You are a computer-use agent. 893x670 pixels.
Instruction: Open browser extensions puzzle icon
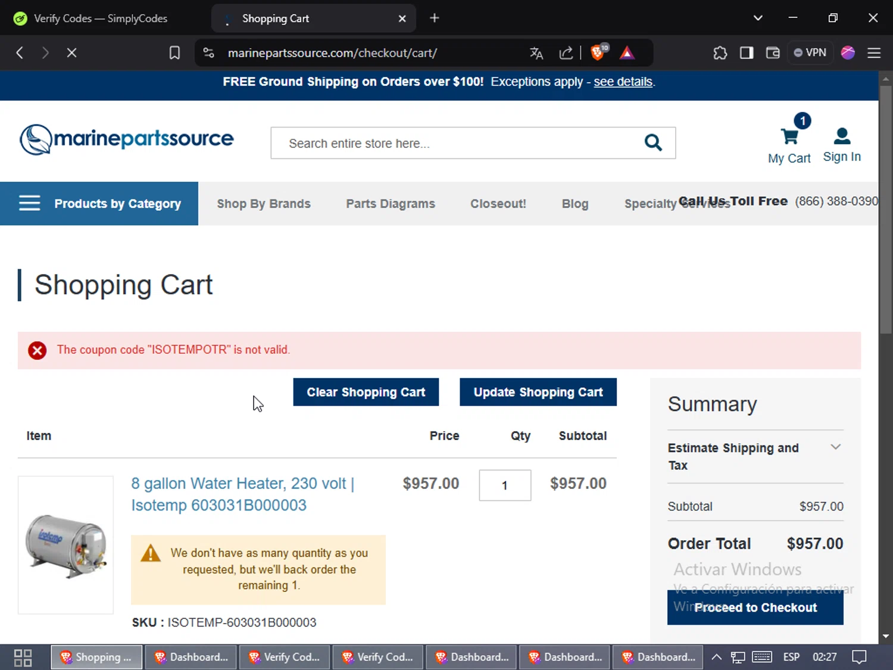pyautogui.click(x=720, y=53)
